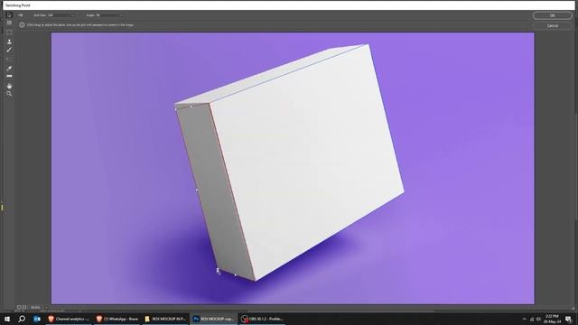This screenshot has width=578, height=325.
Task: Switch to the OBS taskbar window
Action: click(262, 319)
